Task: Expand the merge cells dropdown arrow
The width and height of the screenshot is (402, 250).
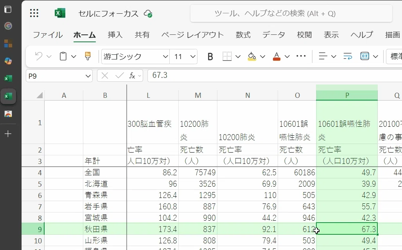Action: tap(375, 56)
